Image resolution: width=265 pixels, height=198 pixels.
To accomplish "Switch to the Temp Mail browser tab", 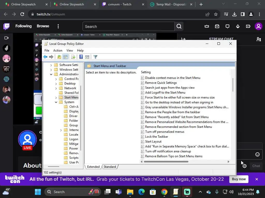I will 171,4.
